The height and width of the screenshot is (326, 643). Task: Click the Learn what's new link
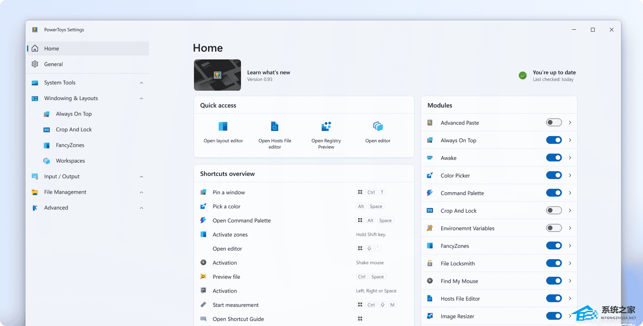click(268, 72)
